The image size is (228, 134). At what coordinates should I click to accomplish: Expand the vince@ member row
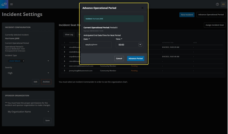click(x=64, y=47)
